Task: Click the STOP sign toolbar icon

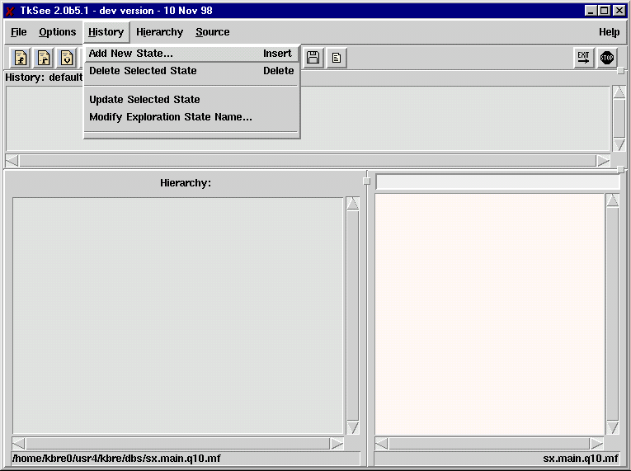Action: click(x=607, y=58)
